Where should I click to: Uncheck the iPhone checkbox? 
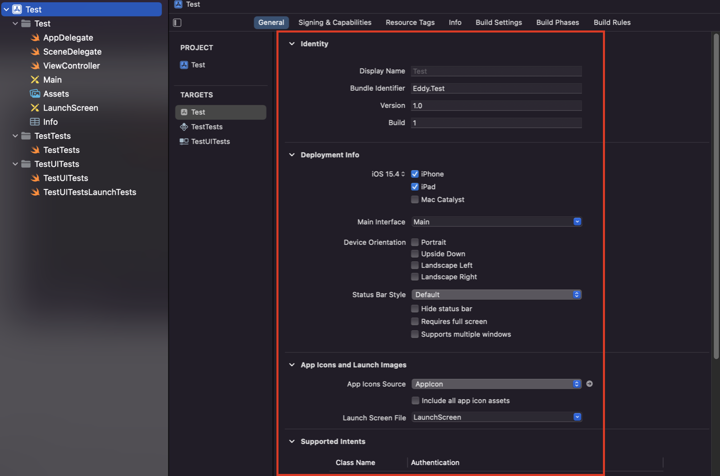(415, 174)
